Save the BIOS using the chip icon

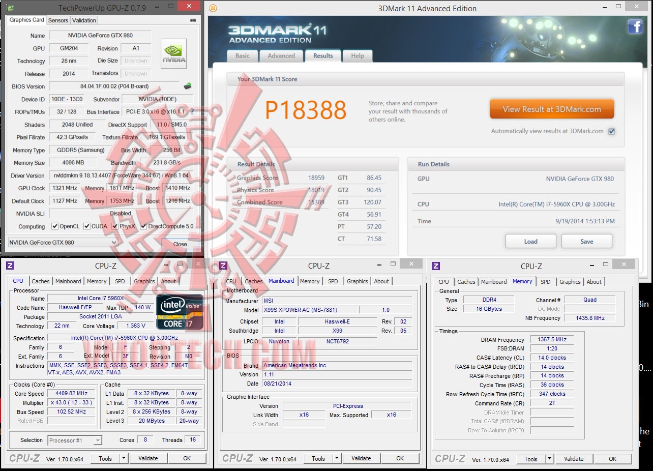(188, 86)
